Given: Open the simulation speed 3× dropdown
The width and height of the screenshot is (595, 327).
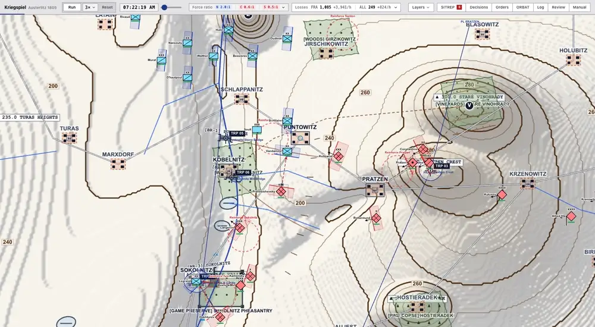Looking at the screenshot, I should pos(90,7).
